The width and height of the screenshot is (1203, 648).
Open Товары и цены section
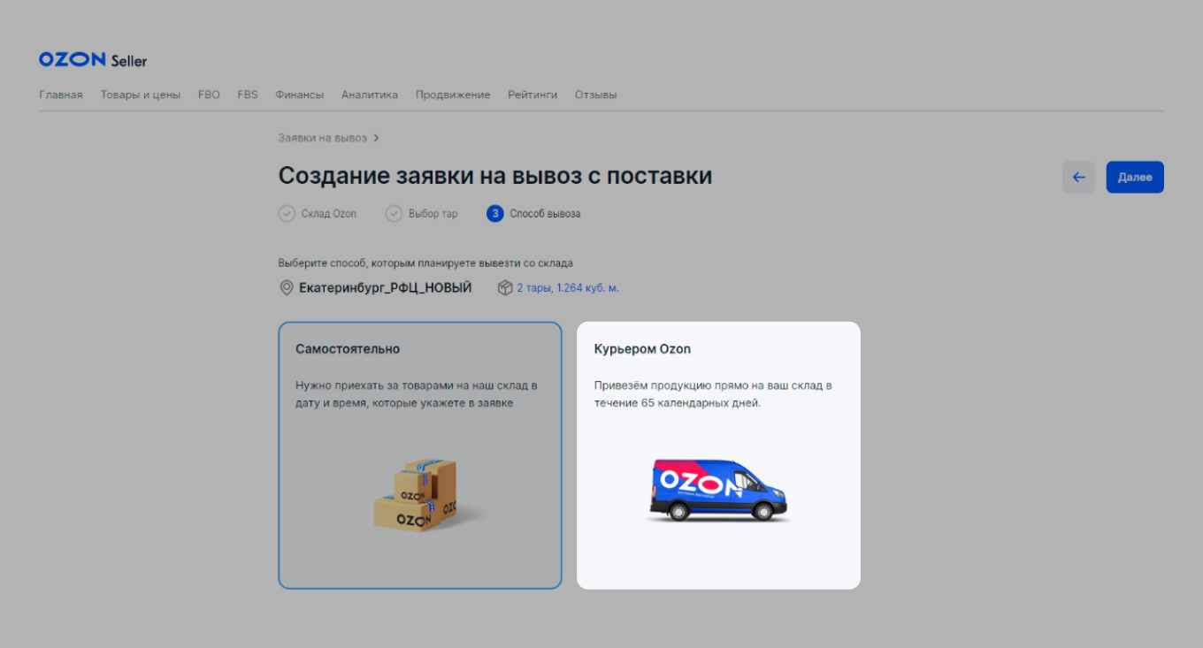tap(141, 95)
